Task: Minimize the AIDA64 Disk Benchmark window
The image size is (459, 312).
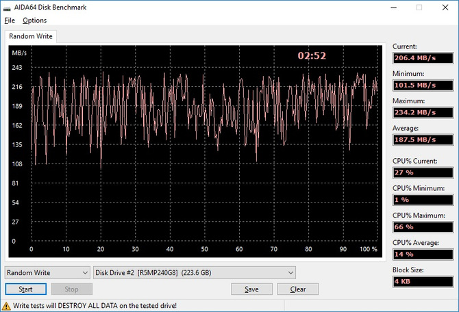Action: tap(394, 8)
